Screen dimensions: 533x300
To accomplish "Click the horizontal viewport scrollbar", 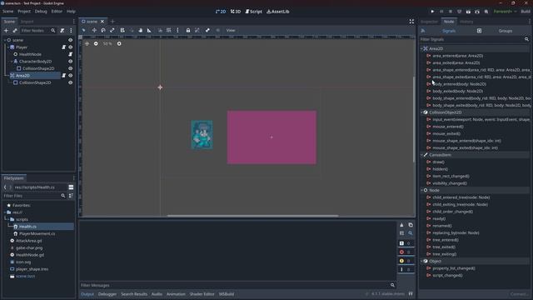I will click(x=252, y=216).
